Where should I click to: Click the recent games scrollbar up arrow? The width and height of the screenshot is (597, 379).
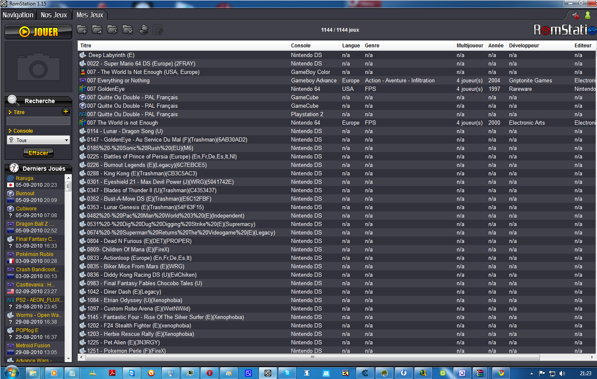pos(68,178)
